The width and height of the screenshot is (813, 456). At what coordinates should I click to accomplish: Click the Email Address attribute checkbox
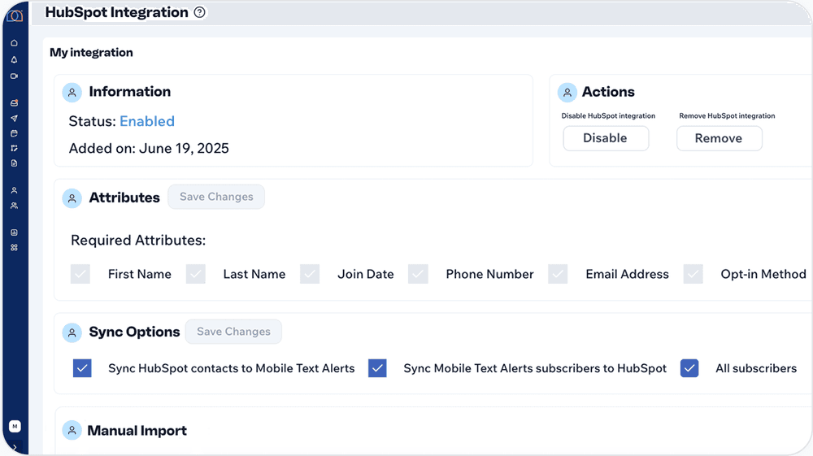click(x=558, y=274)
